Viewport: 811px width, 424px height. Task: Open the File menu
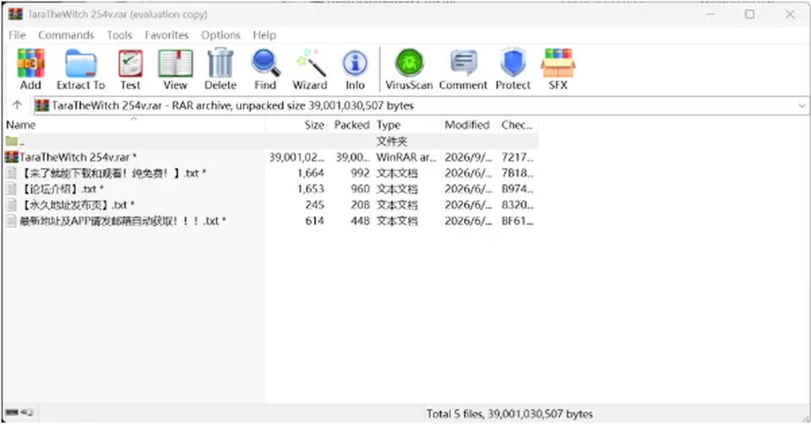point(17,35)
